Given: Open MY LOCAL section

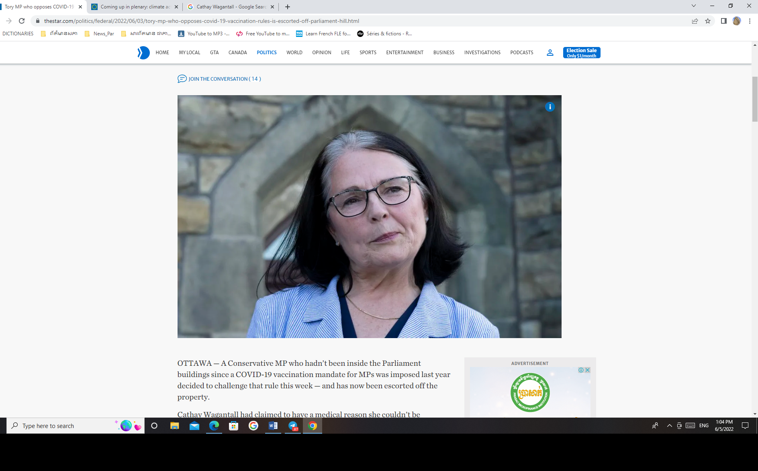Looking at the screenshot, I should click(190, 53).
